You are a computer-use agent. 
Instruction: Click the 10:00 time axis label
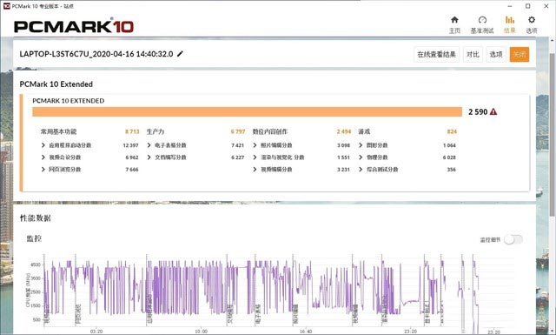[201, 332]
